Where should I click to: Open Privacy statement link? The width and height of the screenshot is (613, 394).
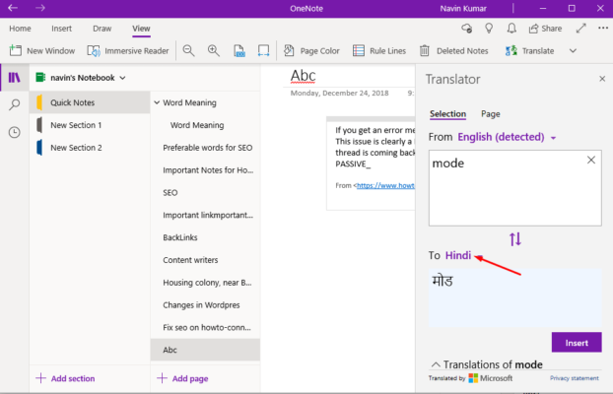[574, 378]
